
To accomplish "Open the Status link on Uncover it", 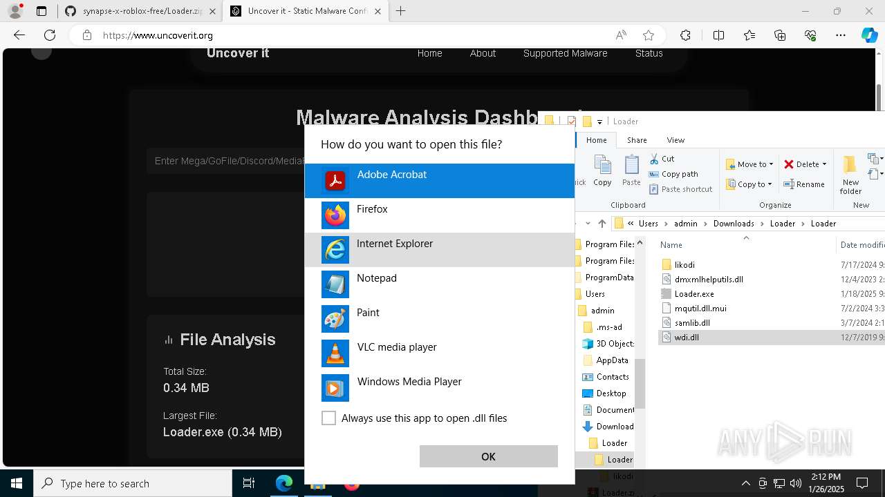I will coord(649,53).
